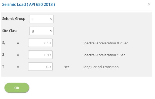Focus the S1 field showing 0.17

pyautogui.click(x=40, y=55)
